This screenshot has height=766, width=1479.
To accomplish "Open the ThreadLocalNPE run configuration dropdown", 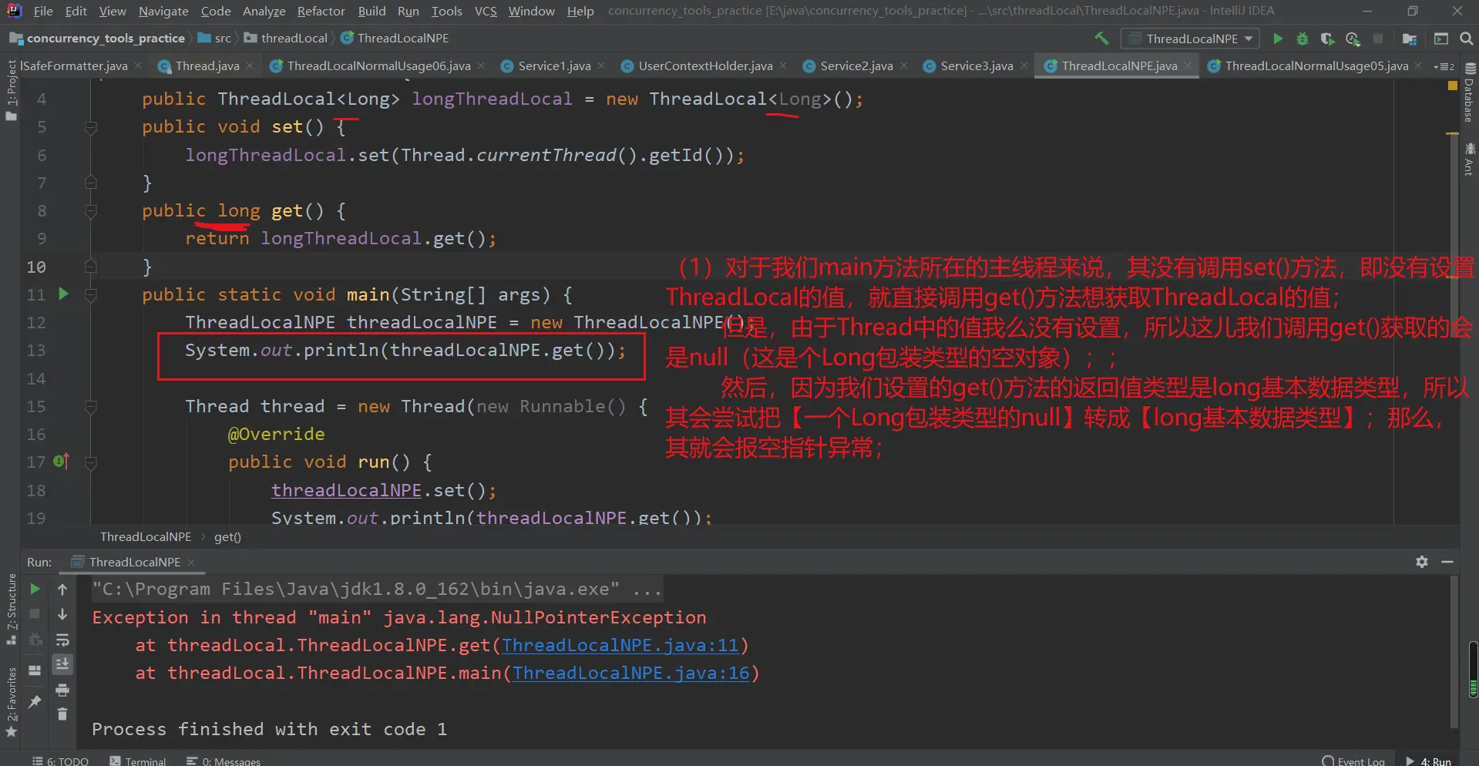I will pyautogui.click(x=1192, y=39).
